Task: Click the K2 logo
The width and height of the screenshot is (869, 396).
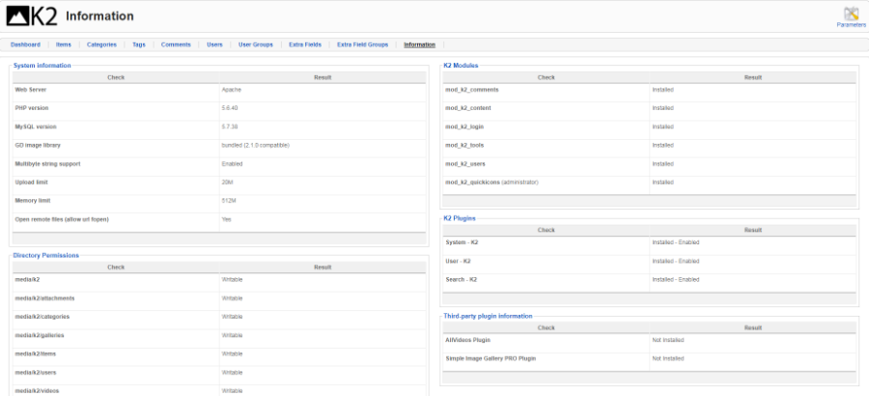Action: pos(32,16)
